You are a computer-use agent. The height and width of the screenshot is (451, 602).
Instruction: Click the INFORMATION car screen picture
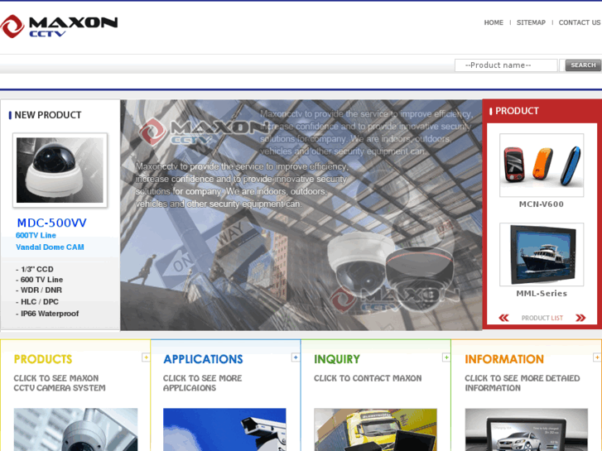[527, 429]
